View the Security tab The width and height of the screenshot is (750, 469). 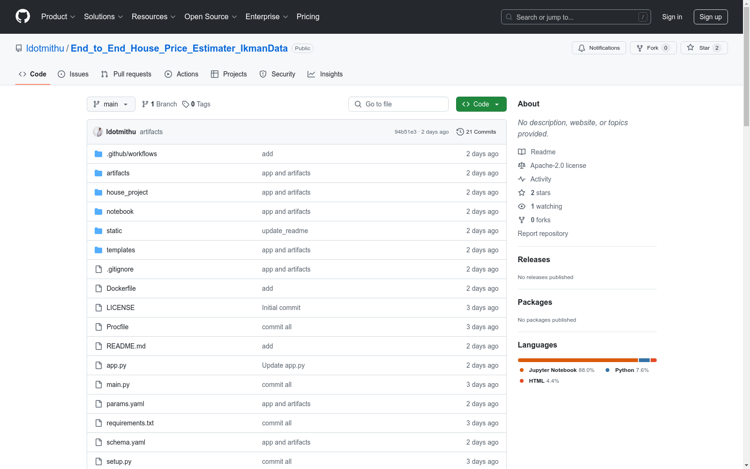coord(277,74)
